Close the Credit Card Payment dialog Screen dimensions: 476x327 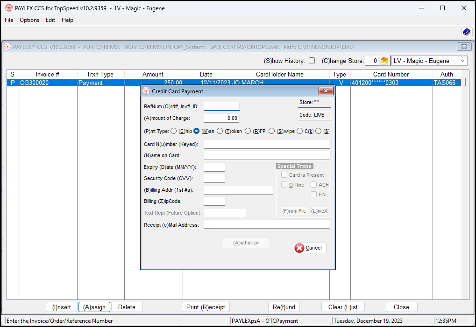(x=326, y=91)
